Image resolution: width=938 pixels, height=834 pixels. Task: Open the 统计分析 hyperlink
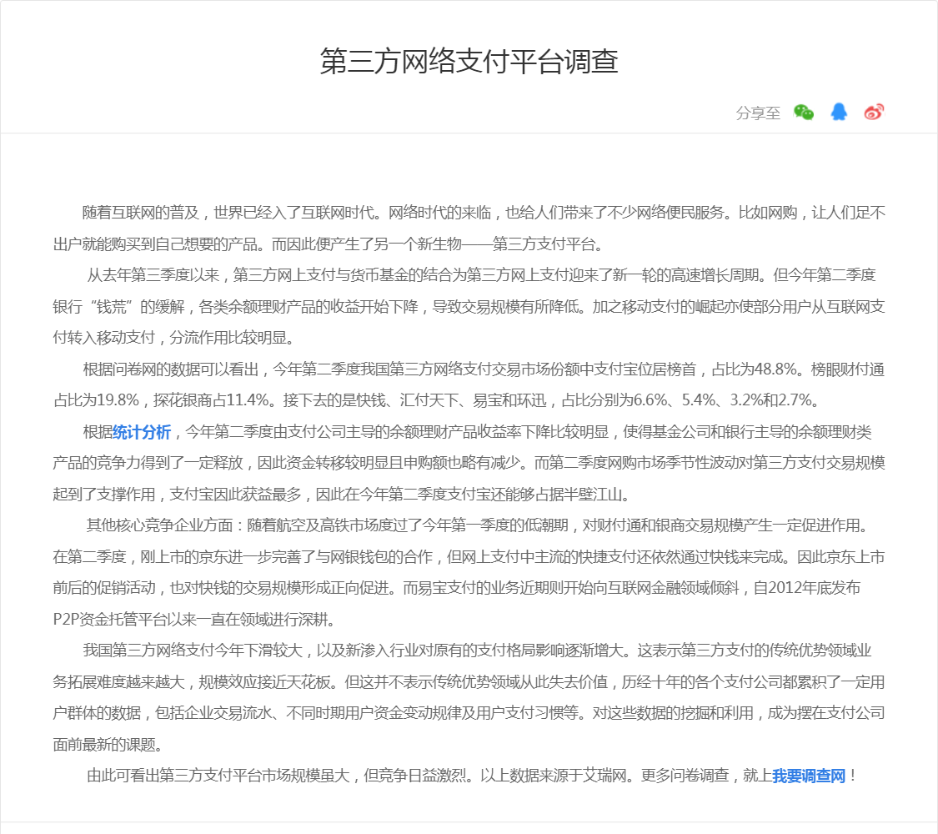(142, 432)
